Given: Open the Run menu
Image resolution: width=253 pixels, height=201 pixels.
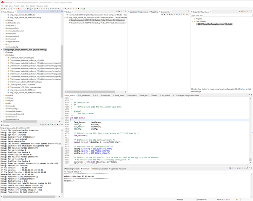Looking at the screenshot, I should pyautogui.click(x=27, y=6).
